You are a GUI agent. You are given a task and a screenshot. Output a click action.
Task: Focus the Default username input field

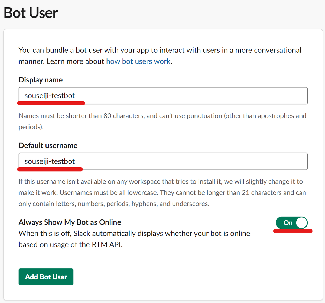coord(163,161)
